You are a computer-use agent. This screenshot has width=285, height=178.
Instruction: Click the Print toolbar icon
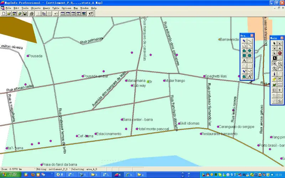pos(31,14)
